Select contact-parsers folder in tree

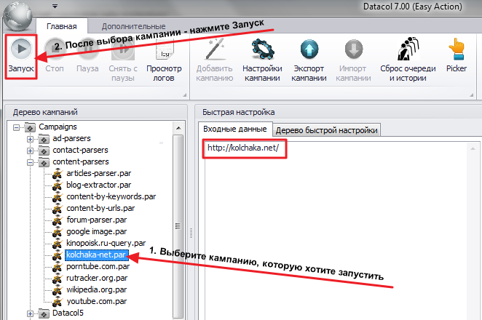(x=80, y=150)
